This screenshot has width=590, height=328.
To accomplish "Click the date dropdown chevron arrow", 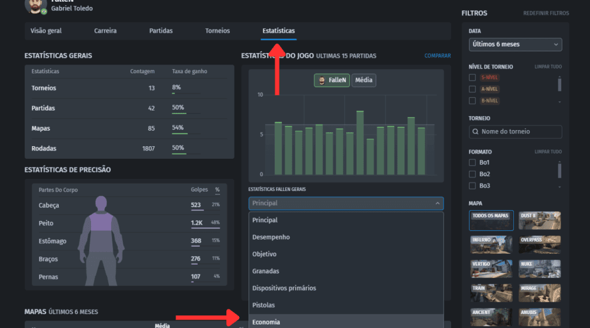I will [556, 44].
